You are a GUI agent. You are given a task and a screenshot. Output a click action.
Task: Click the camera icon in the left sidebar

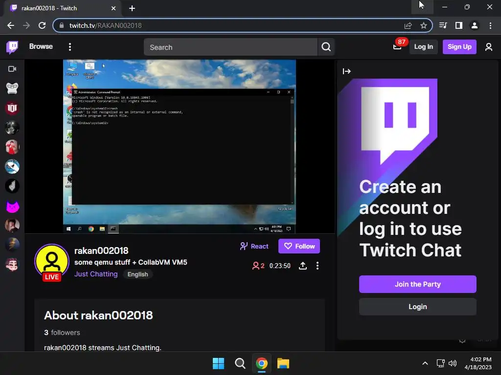pos(12,69)
